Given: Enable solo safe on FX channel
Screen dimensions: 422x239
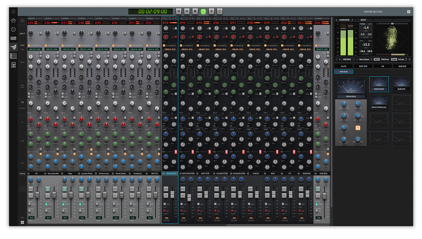Looking at the screenshot, I should (29, 204).
